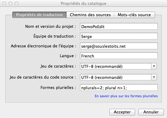
Task: Expand Jeu de caractères dropdown arrow
Action: [154, 66]
